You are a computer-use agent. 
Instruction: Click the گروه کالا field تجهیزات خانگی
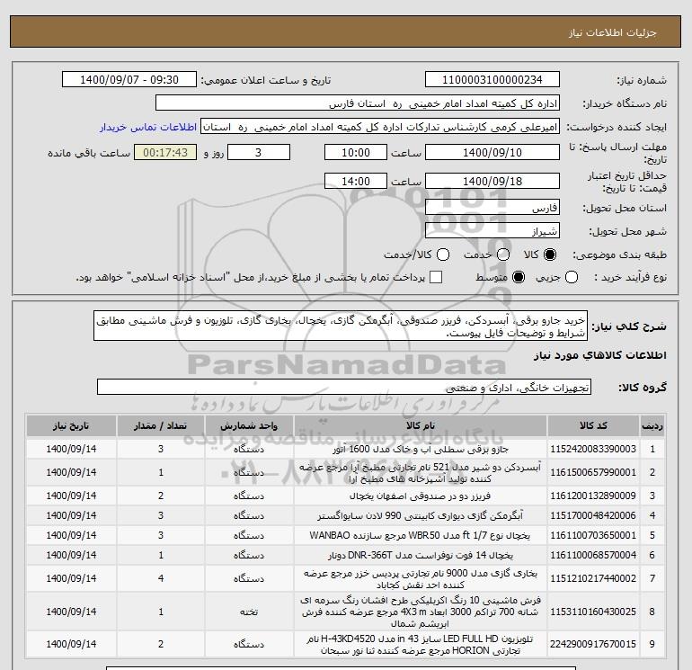(344, 388)
